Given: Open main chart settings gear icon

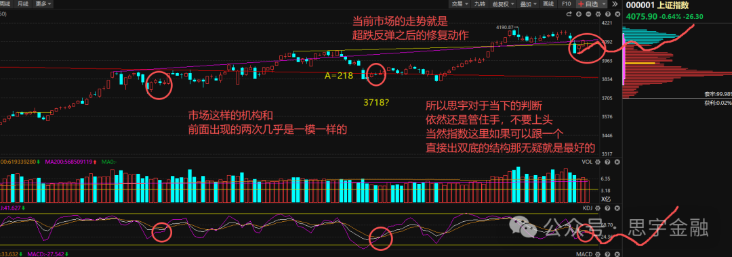Looking at the screenshot, I should [598, 14].
